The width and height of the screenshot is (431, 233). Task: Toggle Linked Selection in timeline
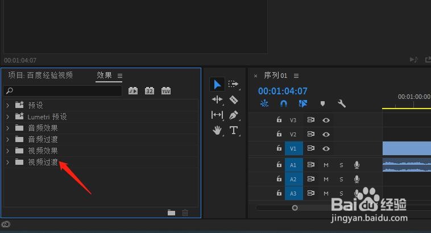tap(303, 103)
